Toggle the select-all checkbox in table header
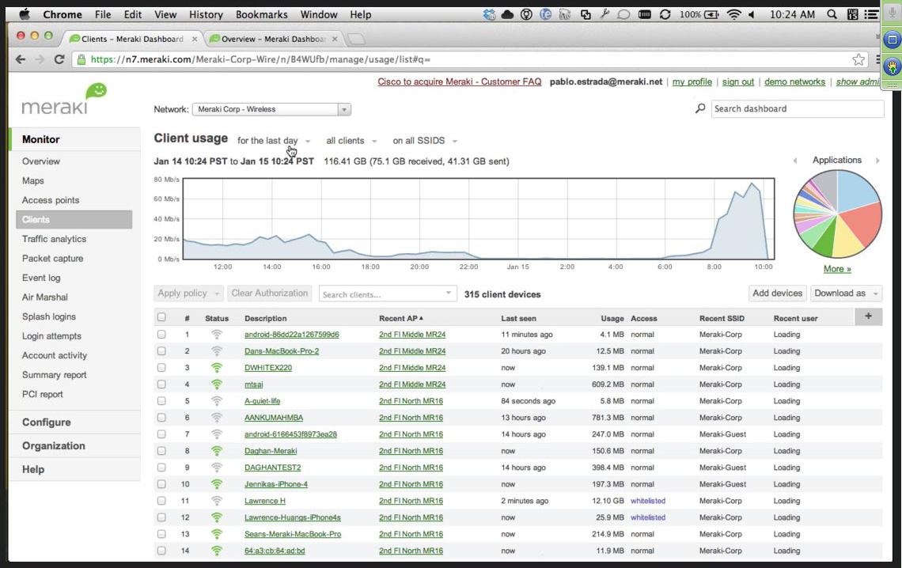The height and width of the screenshot is (568, 902). pyautogui.click(x=161, y=316)
